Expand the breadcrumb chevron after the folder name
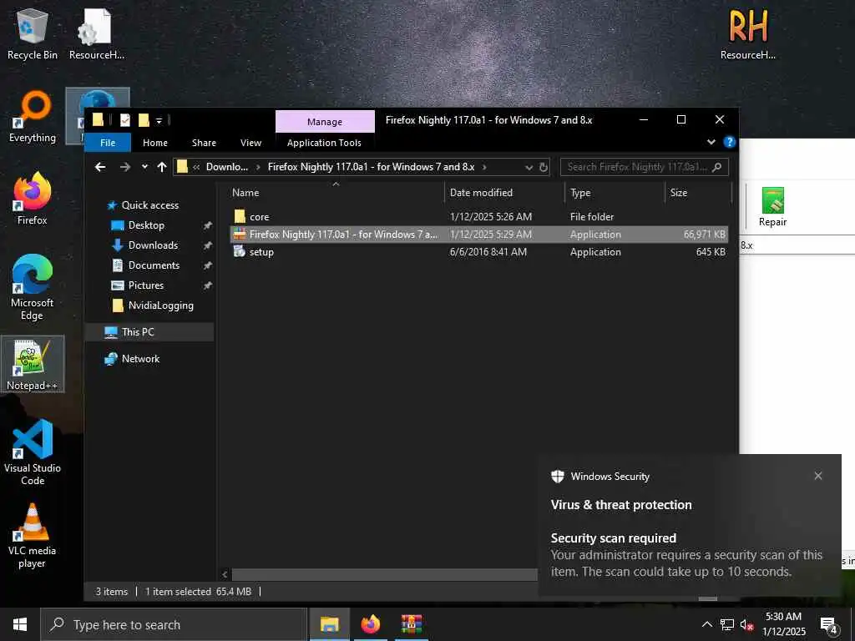Image resolution: width=855 pixels, height=641 pixels. pyautogui.click(x=484, y=167)
